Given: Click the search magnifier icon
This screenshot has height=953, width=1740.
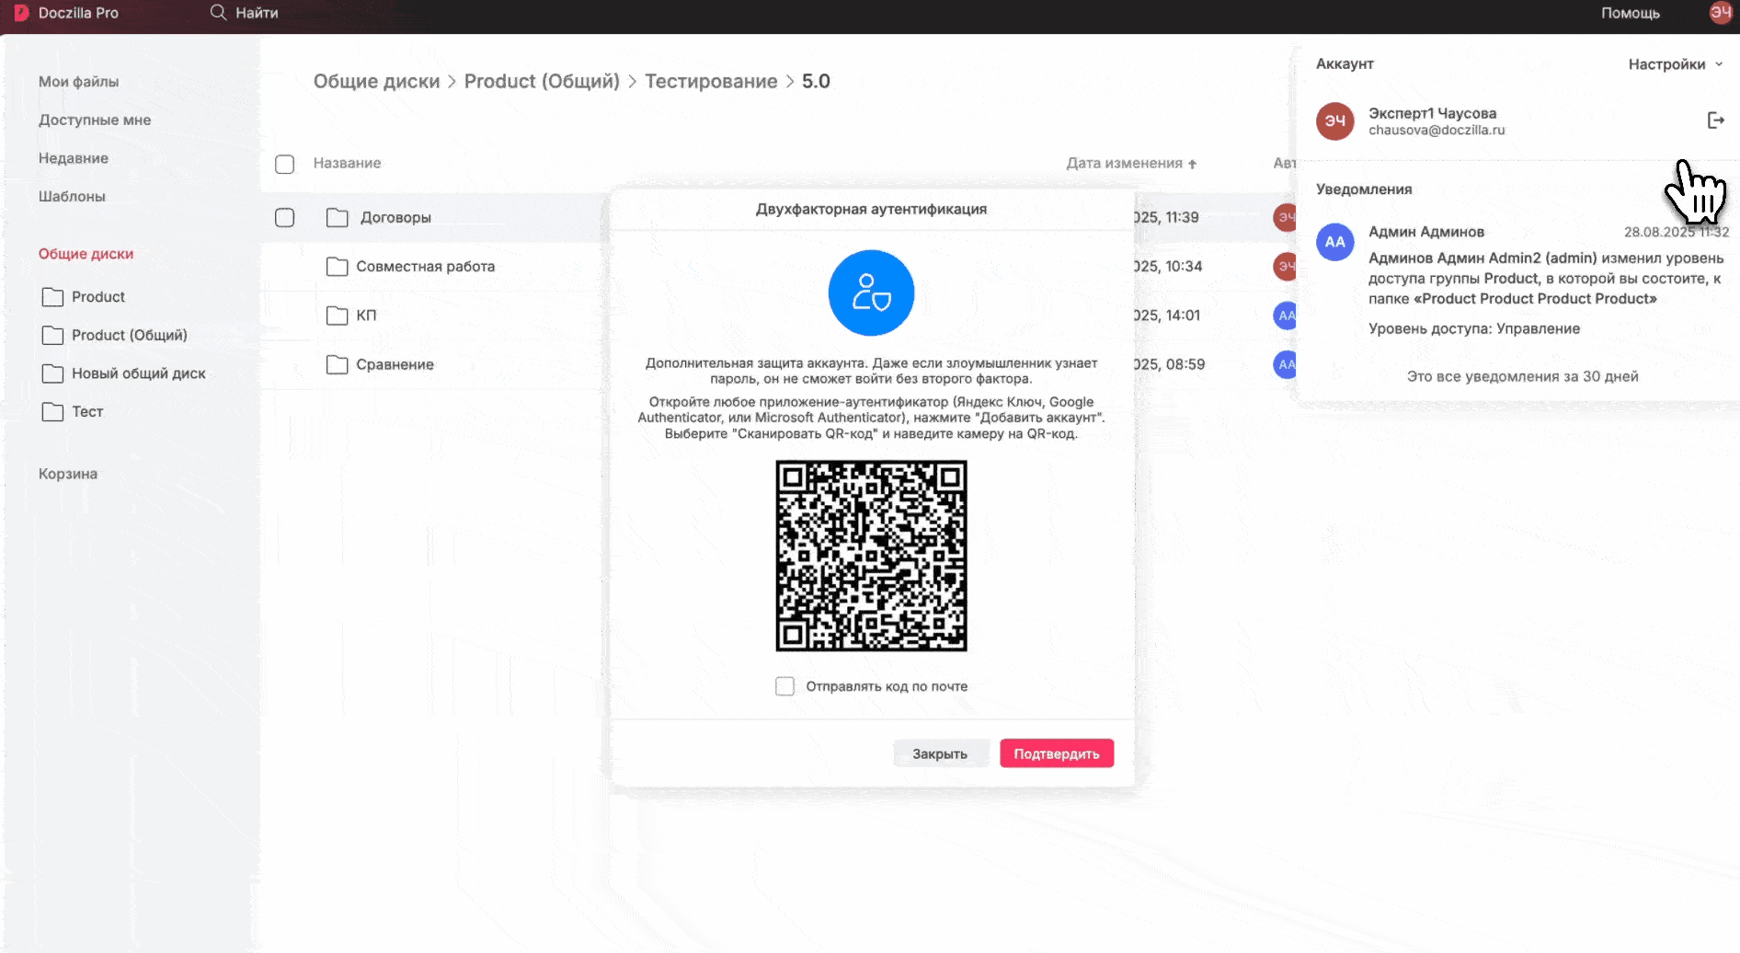Looking at the screenshot, I should (x=218, y=13).
